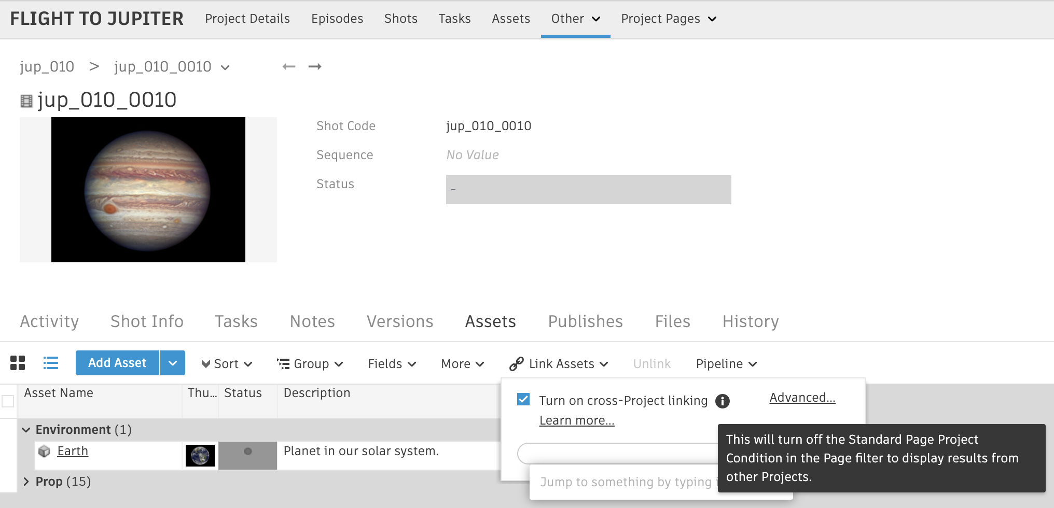The width and height of the screenshot is (1054, 508).
Task: Open the Episodes menu item
Action: (x=337, y=19)
